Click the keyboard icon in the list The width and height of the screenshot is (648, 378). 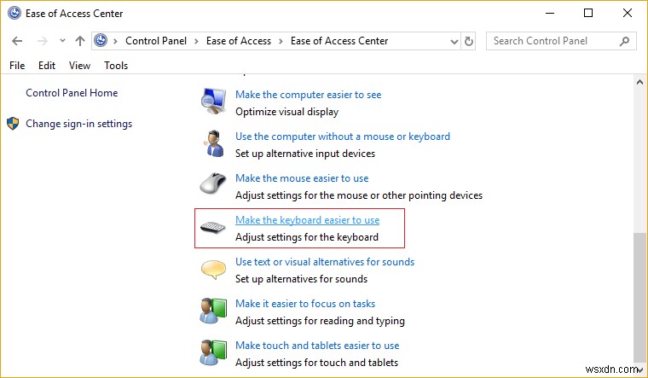(x=213, y=228)
